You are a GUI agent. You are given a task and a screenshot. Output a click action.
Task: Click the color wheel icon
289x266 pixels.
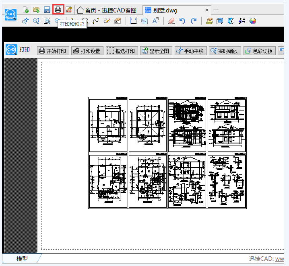253,21
